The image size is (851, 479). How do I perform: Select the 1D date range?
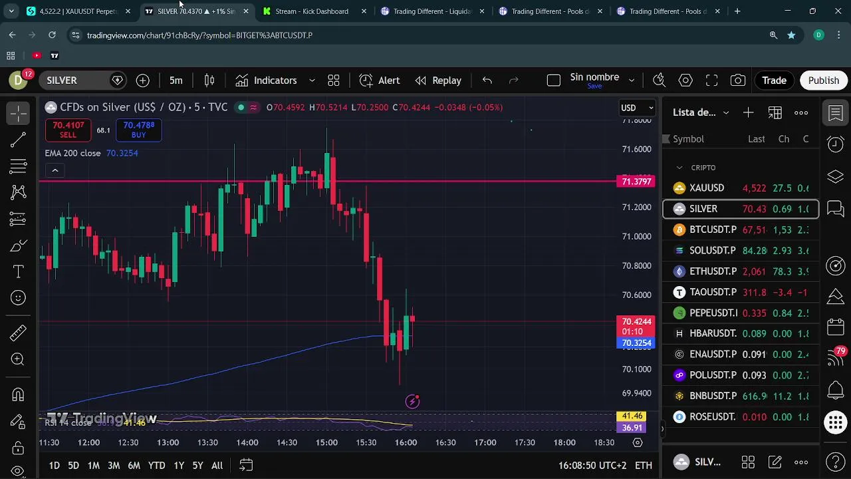55,466
